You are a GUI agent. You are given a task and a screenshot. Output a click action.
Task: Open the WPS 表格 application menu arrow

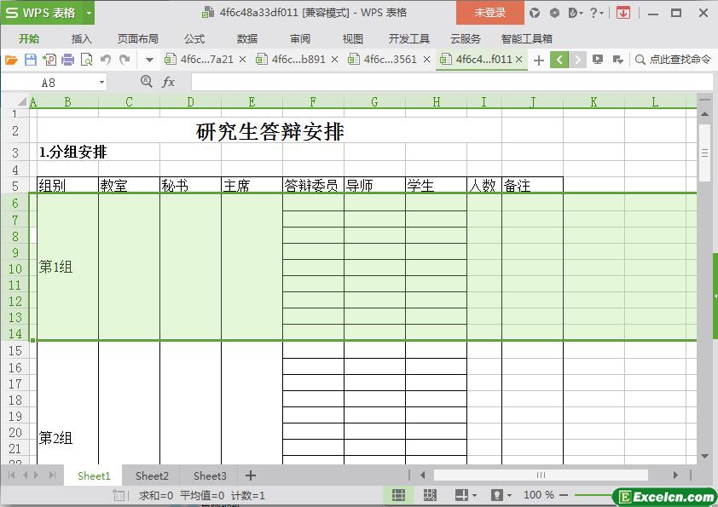pos(89,13)
